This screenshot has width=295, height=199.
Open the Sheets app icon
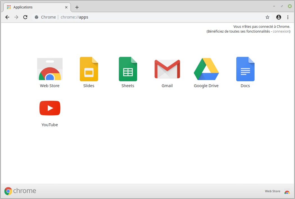[128, 69]
